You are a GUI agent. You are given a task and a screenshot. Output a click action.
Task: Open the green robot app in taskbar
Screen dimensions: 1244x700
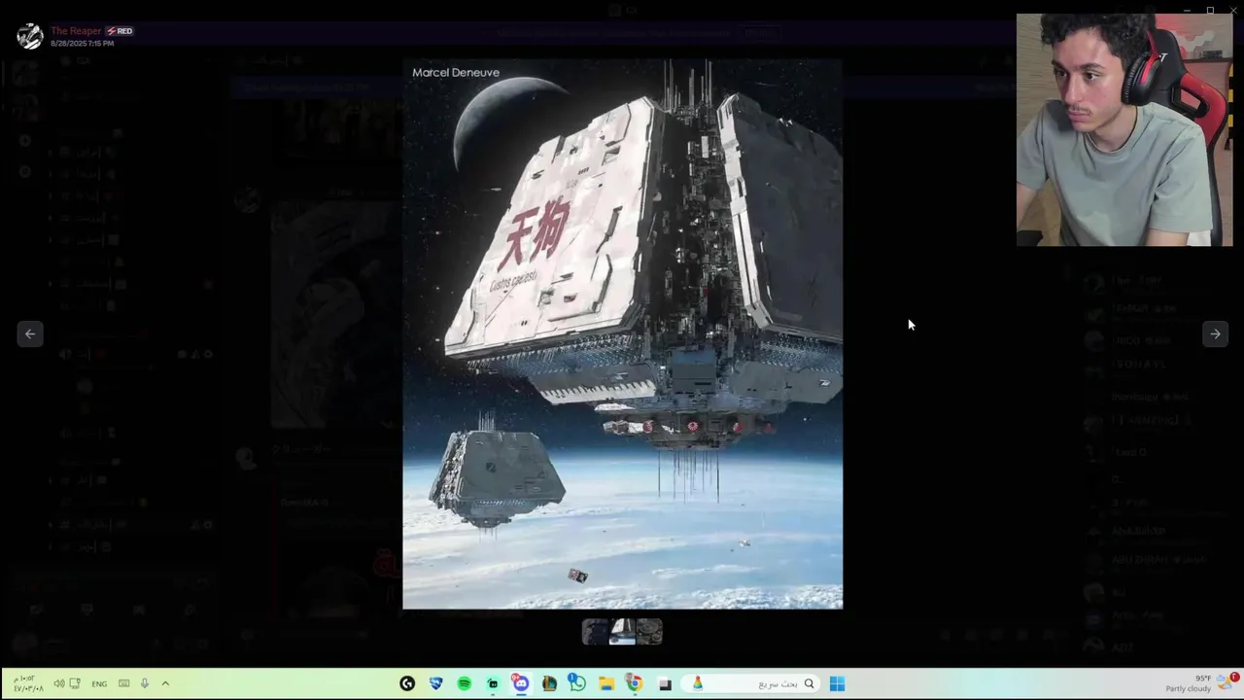tap(493, 683)
